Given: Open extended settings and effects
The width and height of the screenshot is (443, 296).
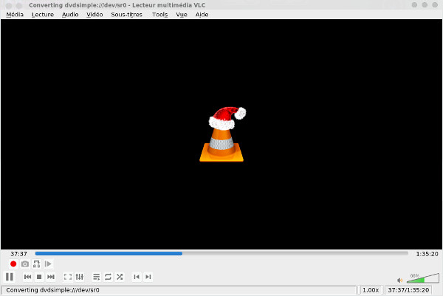Looking at the screenshot, I should pos(80,277).
